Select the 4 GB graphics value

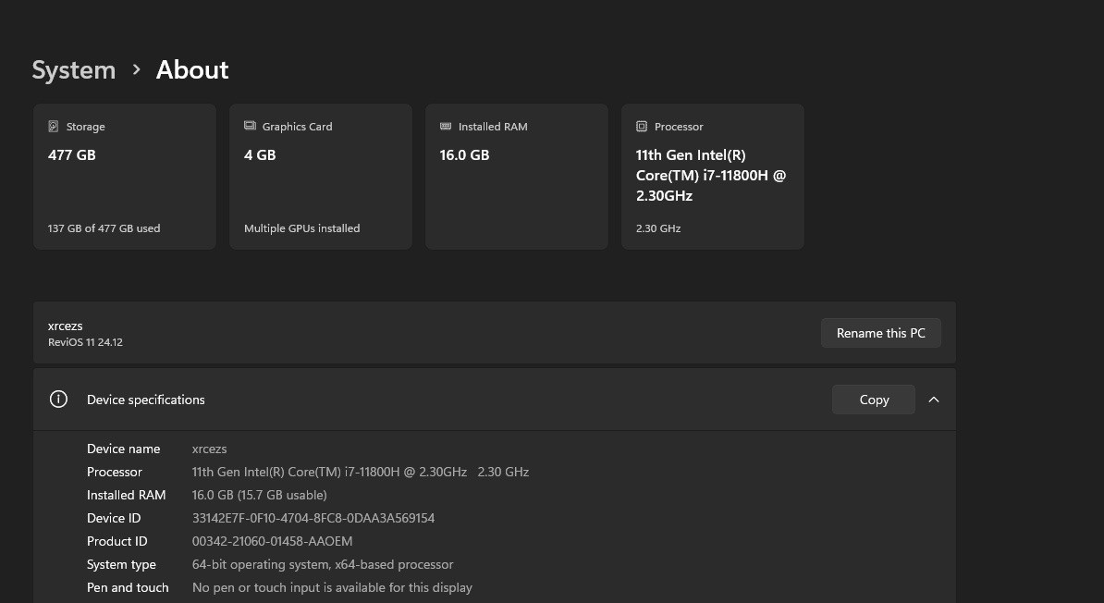click(260, 155)
